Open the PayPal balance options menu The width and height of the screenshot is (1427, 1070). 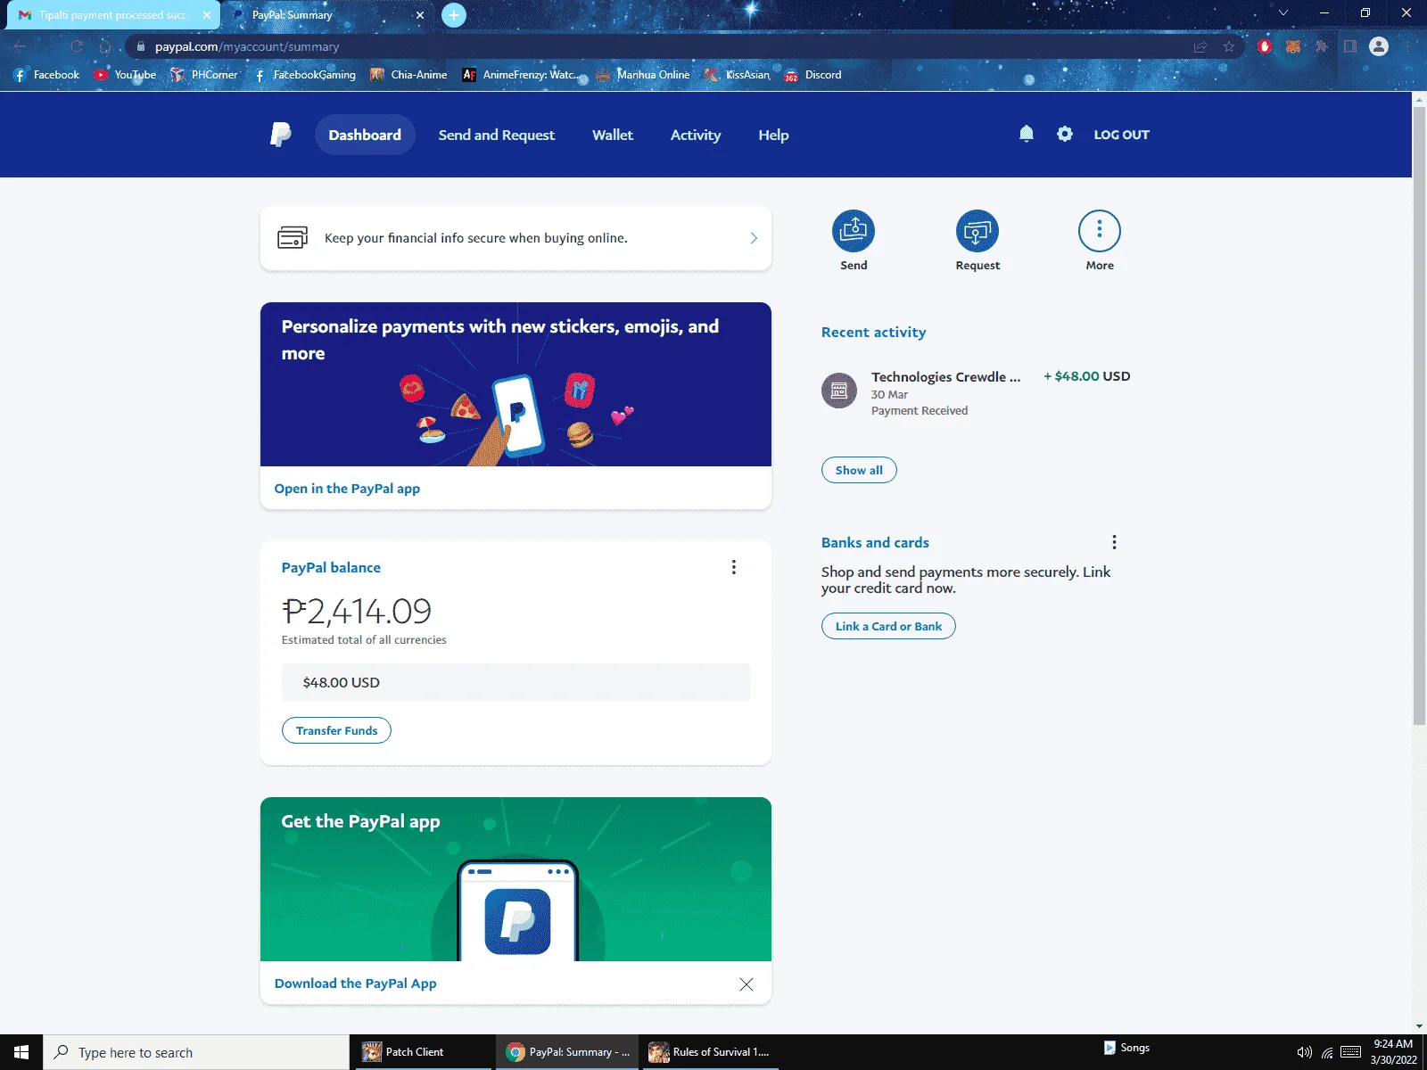tap(734, 567)
